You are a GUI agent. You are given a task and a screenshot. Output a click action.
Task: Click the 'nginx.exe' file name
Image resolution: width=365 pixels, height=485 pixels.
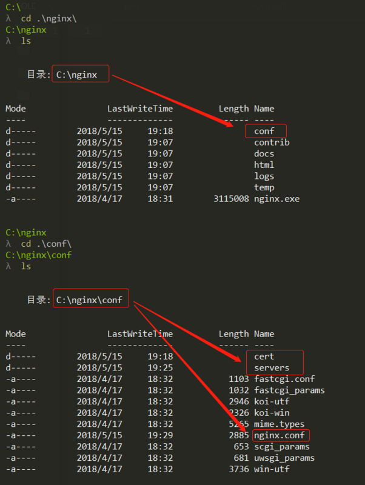(x=277, y=199)
